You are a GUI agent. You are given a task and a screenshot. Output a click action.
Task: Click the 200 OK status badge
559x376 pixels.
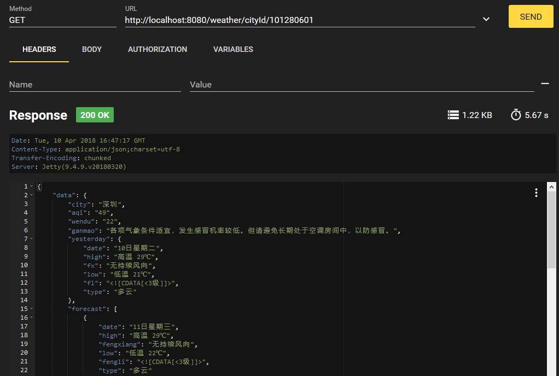(x=95, y=115)
